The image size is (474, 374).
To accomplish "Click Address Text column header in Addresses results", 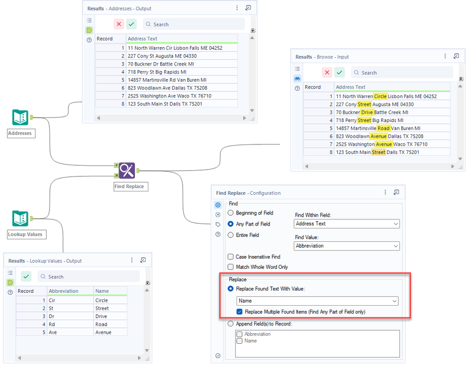I will click(x=182, y=39).
